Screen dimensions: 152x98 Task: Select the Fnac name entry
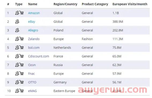pyautogui.click(x=31, y=74)
